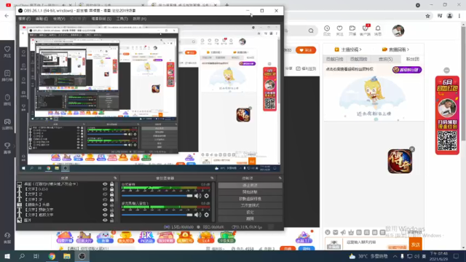Viewport: 466px width, 262px height.
Task: Open File Explorer from the taskbar
Action: click(66, 256)
